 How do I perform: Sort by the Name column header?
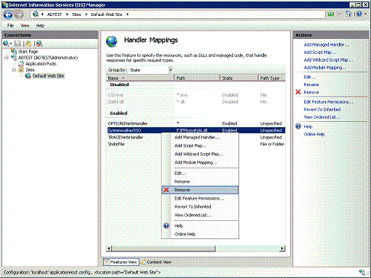click(x=140, y=78)
